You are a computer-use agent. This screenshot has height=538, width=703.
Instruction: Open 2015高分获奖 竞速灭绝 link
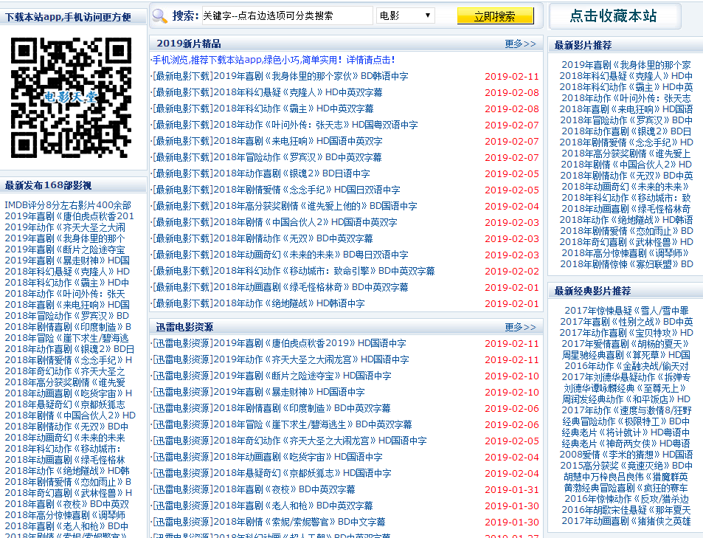[x=626, y=466]
